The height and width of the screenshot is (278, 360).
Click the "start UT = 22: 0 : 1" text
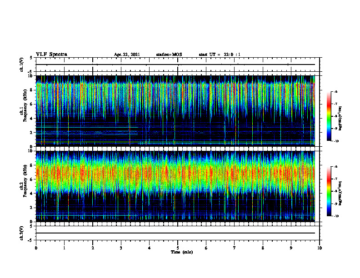(220, 55)
